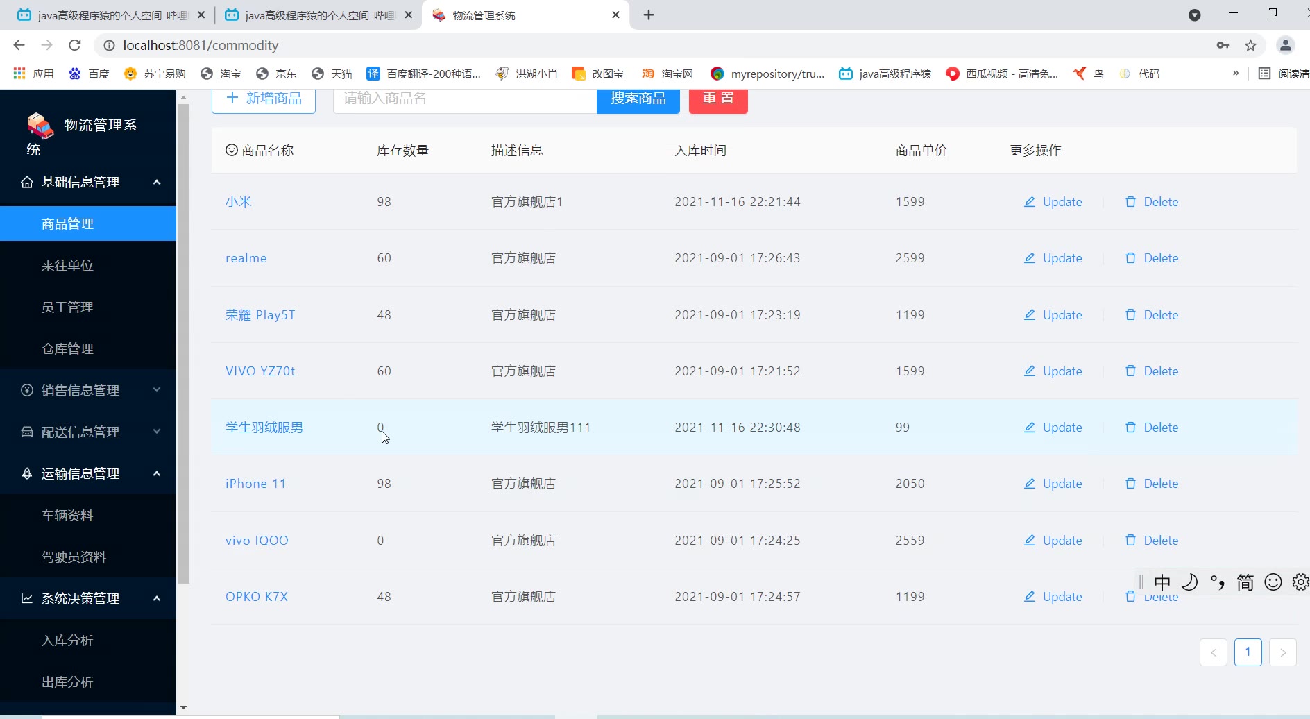Click the browser address bar URL

tap(201, 45)
